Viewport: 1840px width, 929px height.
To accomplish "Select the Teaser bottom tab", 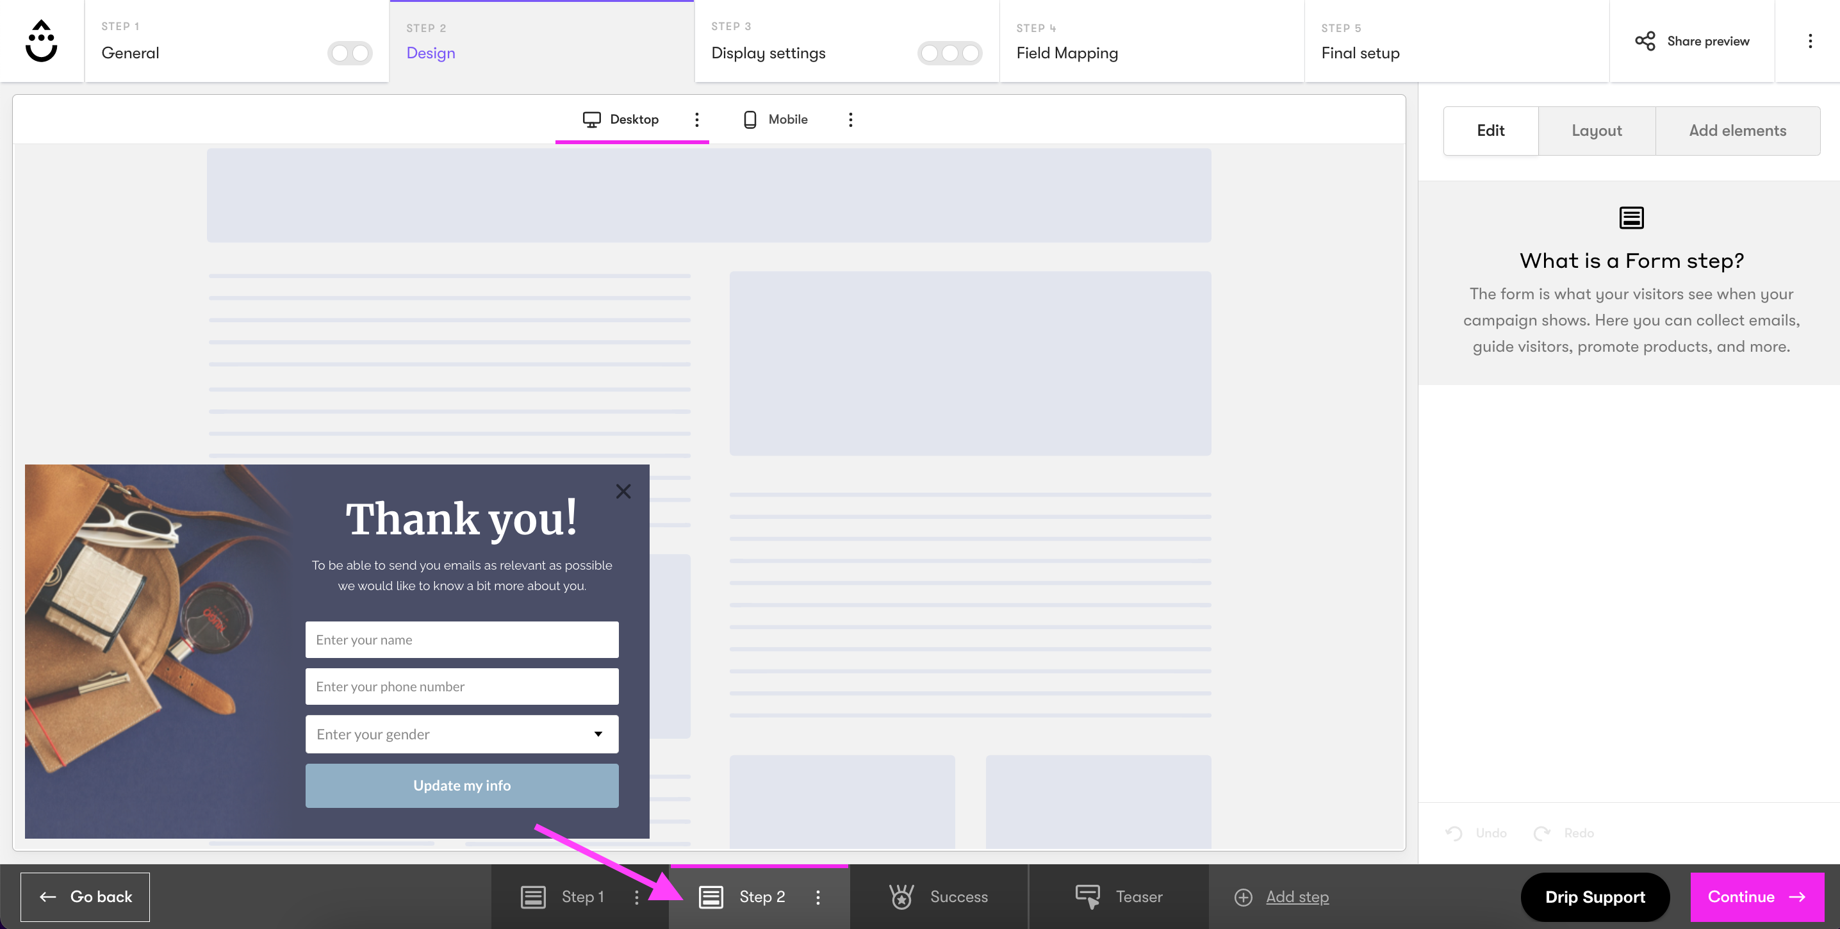I will 1119,897.
